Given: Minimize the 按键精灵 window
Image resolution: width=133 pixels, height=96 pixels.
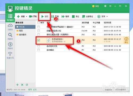Looking at the screenshot, I should coord(115,6).
